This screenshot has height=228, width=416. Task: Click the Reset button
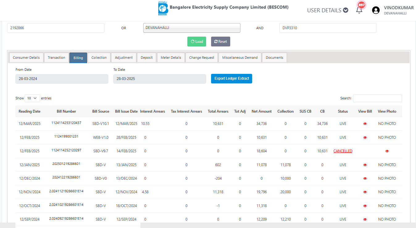[x=220, y=42]
